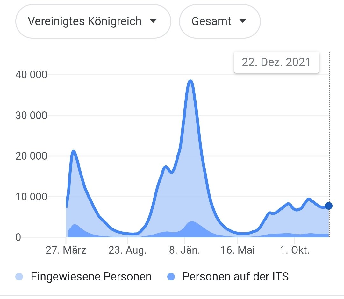
Task: Toggle Personen auf der ITS legend dot
Action: coord(171,277)
